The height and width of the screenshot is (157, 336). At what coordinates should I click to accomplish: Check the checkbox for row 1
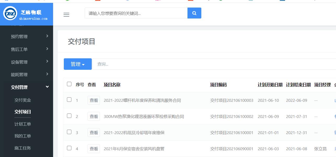point(69,100)
